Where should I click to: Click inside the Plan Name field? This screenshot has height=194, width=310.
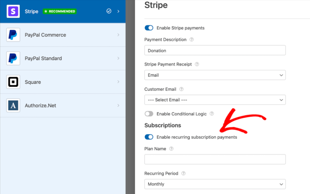(x=215, y=159)
